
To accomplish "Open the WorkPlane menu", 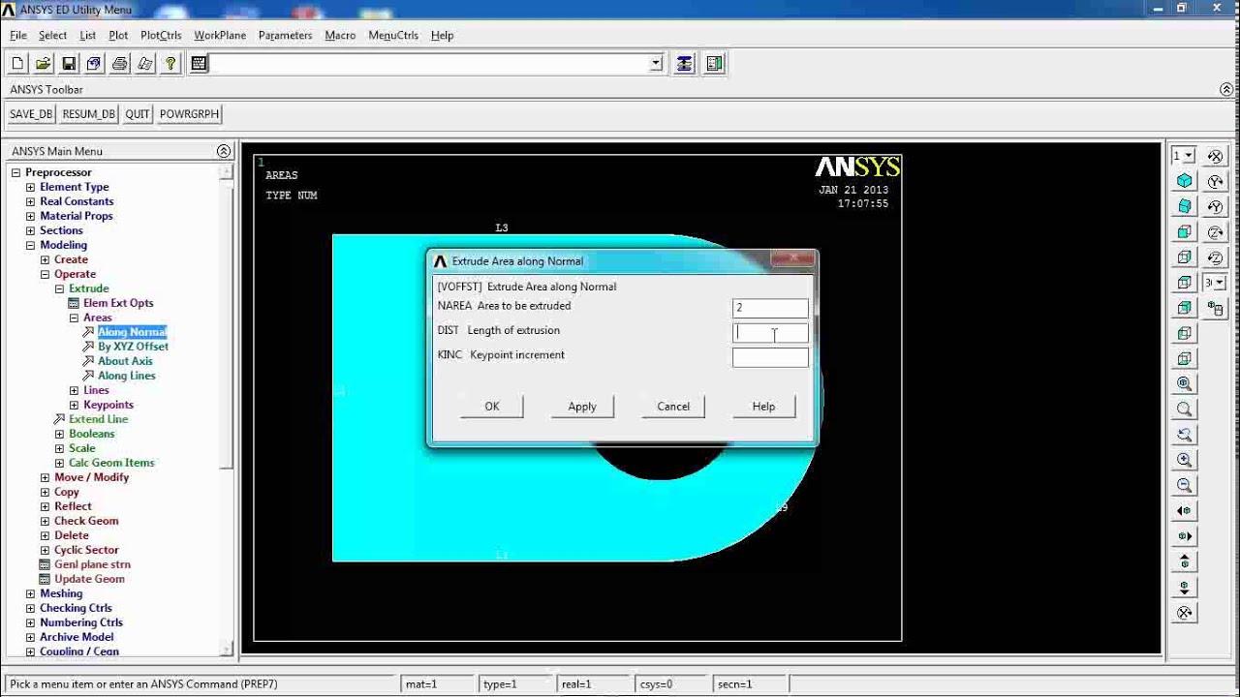I will tap(220, 35).
